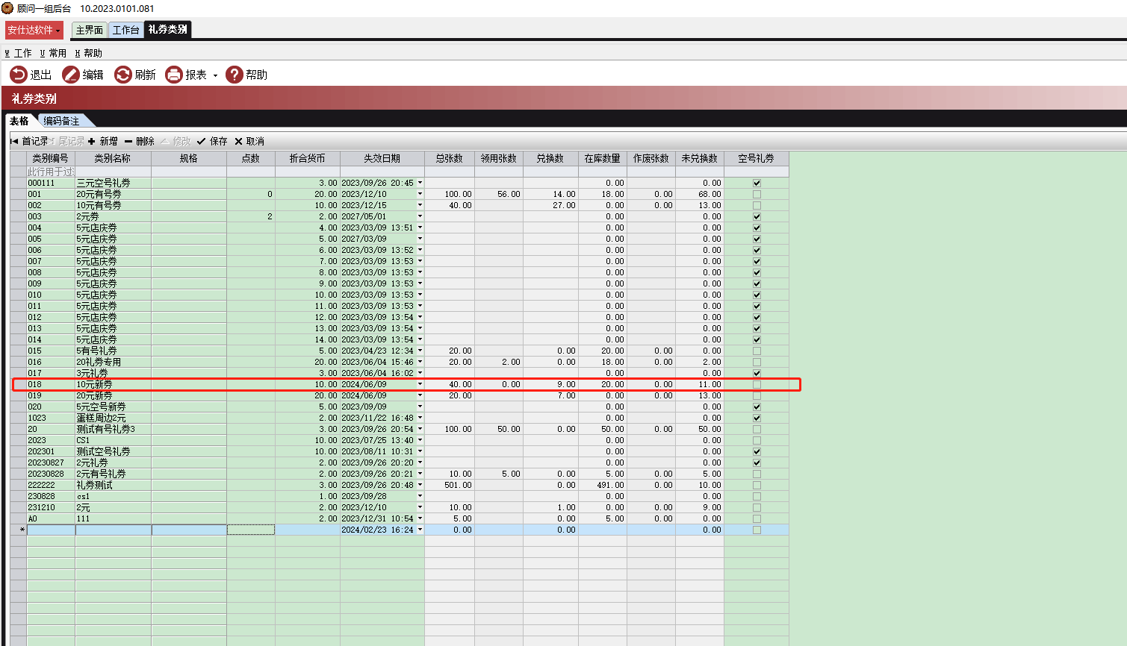Open the 安仕达软件 dropdown button
Viewport: 1127px width, 646px height.
click(x=34, y=30)
